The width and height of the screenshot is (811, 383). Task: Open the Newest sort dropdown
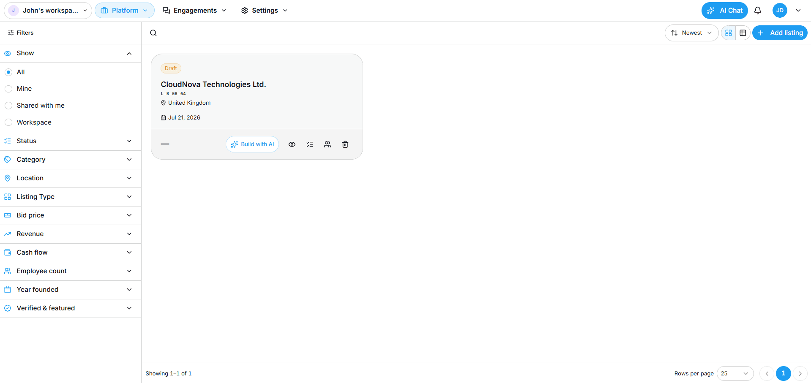(691, 33)
